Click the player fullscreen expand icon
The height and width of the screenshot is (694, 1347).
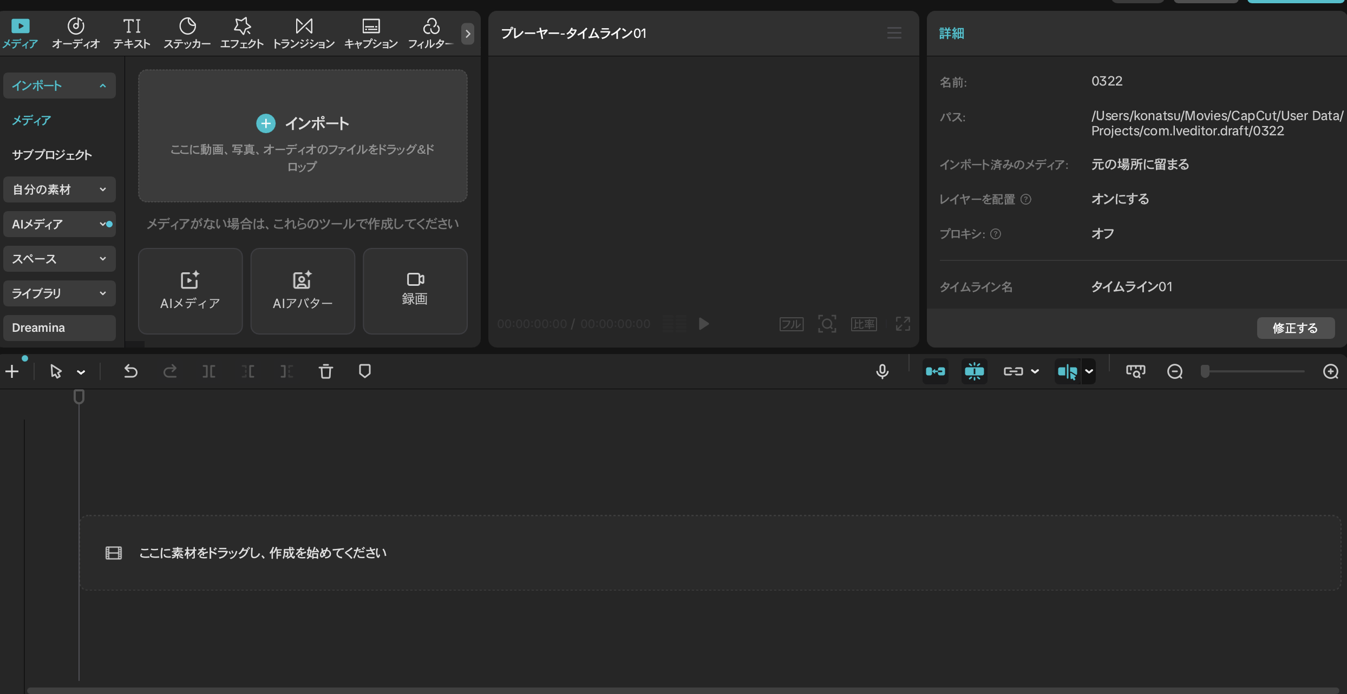point(903,324)
